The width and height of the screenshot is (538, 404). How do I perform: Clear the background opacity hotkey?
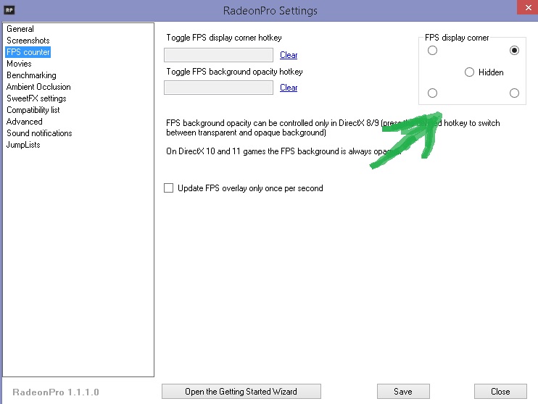(x=289, y=88)
